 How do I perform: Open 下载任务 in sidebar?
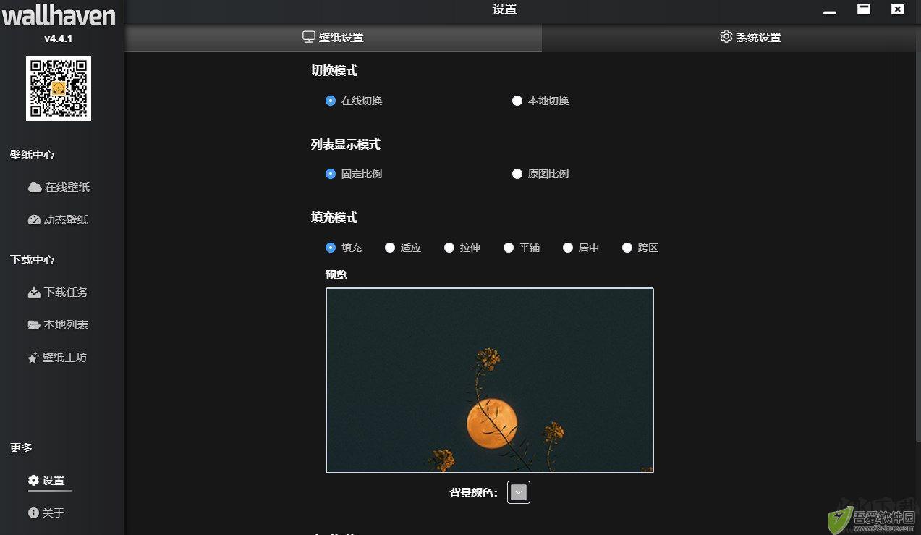59,292
